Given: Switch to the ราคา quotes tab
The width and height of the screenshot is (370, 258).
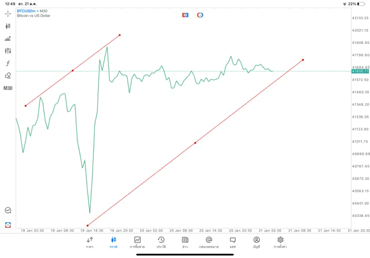Looking at the screenshot, I should [x=90, y=242].
